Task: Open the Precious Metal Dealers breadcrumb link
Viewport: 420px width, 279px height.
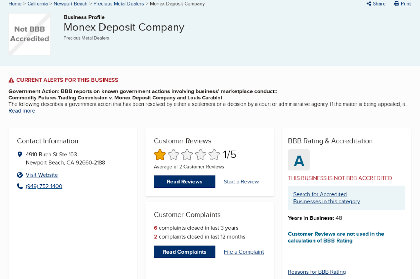Action: pyautogui.click(x=119, y=4)
